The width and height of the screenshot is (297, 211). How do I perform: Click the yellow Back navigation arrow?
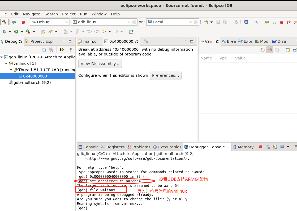(104, 32)
